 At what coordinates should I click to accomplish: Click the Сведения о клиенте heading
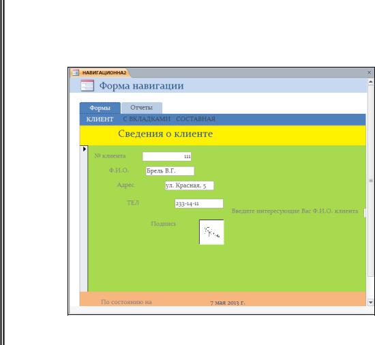[165, 134]
